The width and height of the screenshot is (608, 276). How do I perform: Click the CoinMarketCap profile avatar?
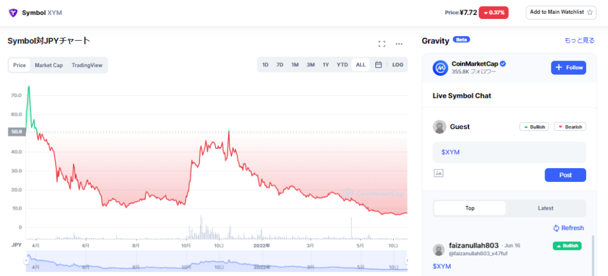click(x=440, y=68)
